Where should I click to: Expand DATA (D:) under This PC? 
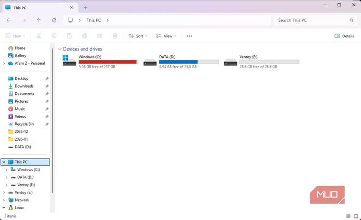coord(6,177)
